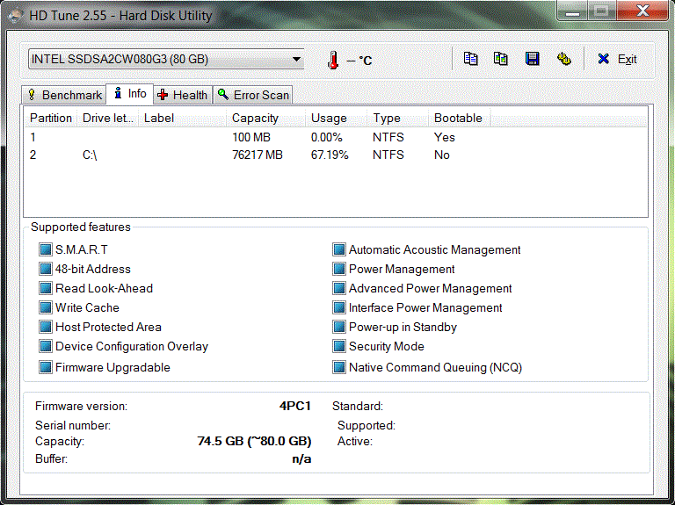Select partition 1 row with 100 MB
The width and height of the screenshot is (675, 505).
[x=336, y=137]
